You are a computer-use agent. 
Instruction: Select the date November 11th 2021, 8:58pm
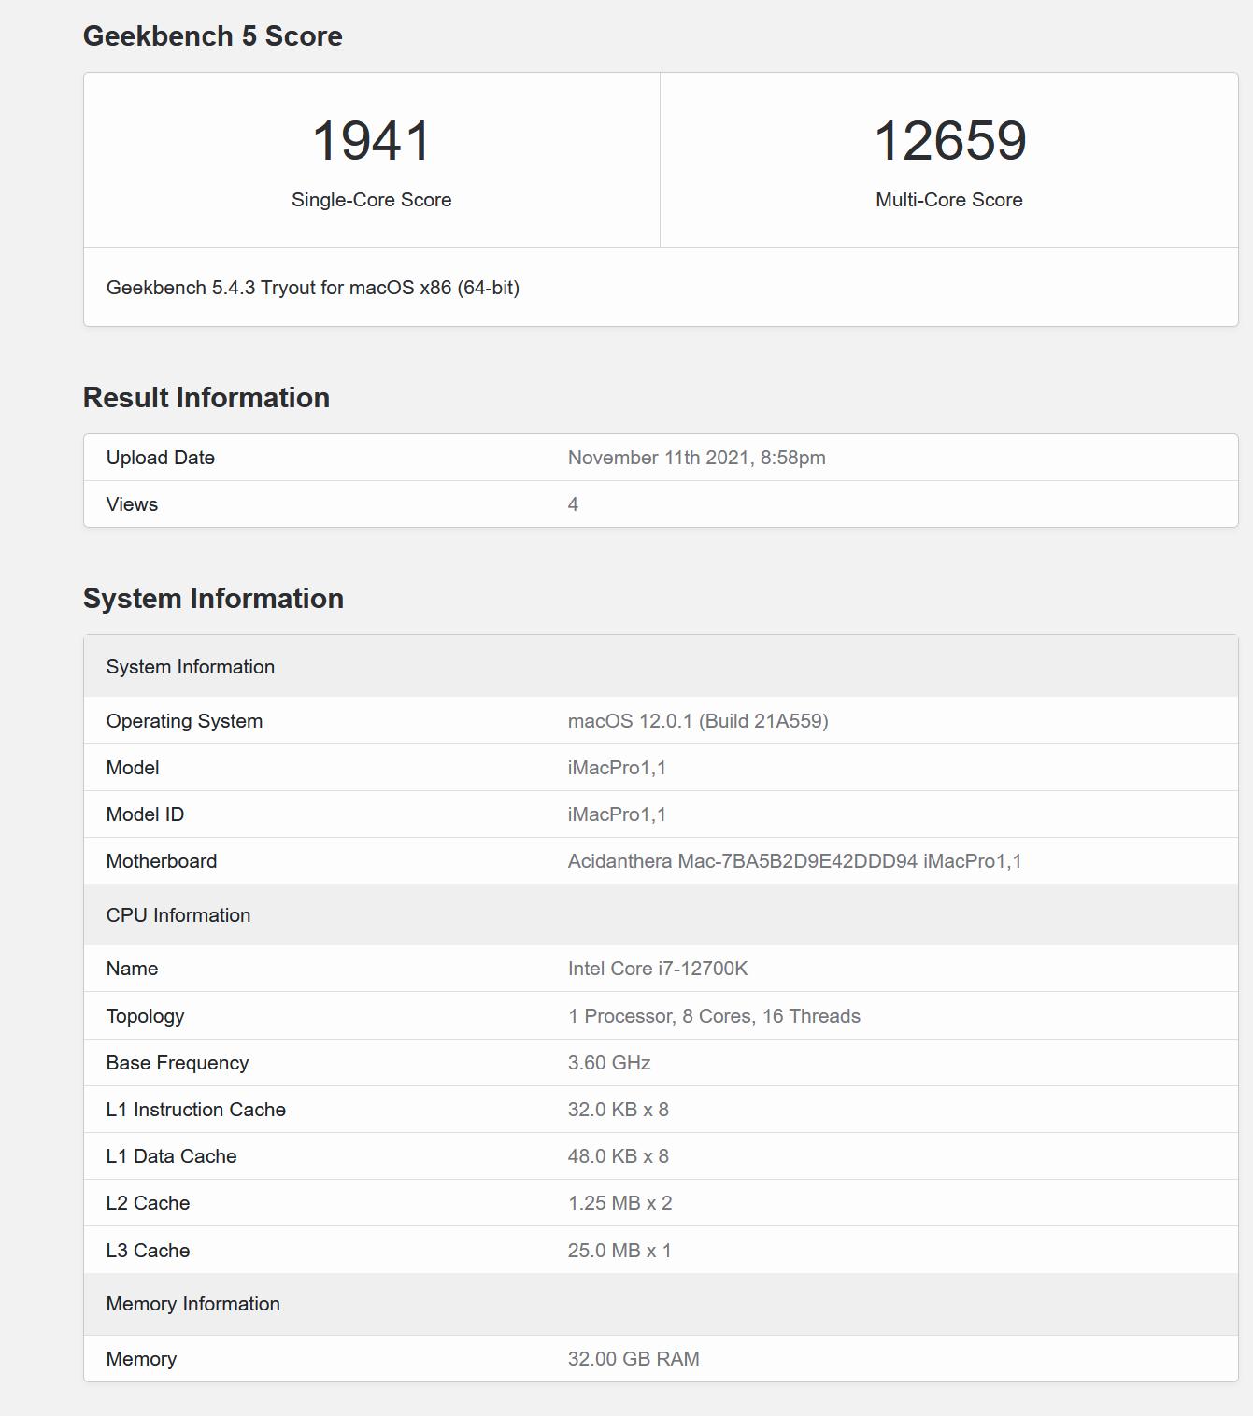697,458
